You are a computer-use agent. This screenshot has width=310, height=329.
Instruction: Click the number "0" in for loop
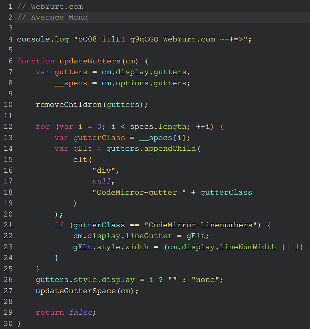point(99,126)
